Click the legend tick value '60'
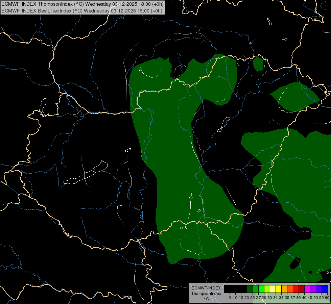The width and height of the screenshot is (331, 304). [327, 298]
